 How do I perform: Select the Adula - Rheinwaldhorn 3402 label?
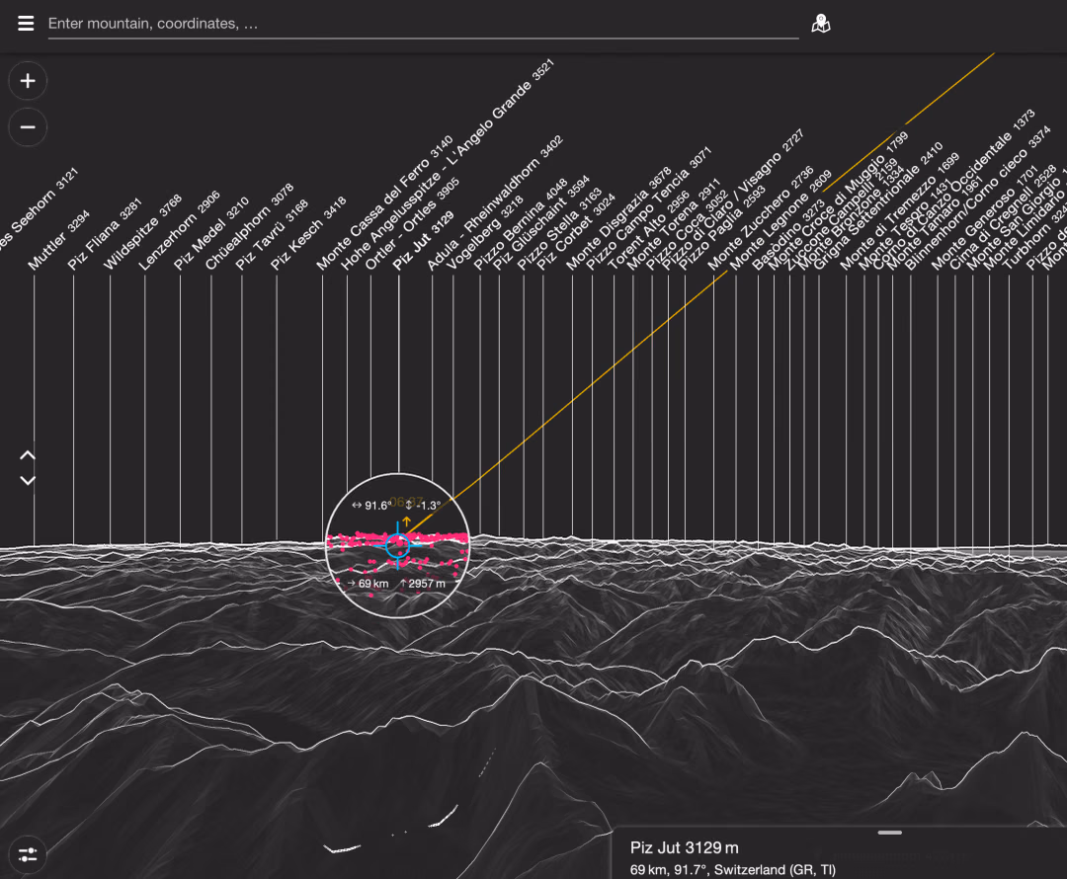coord(495,202)
